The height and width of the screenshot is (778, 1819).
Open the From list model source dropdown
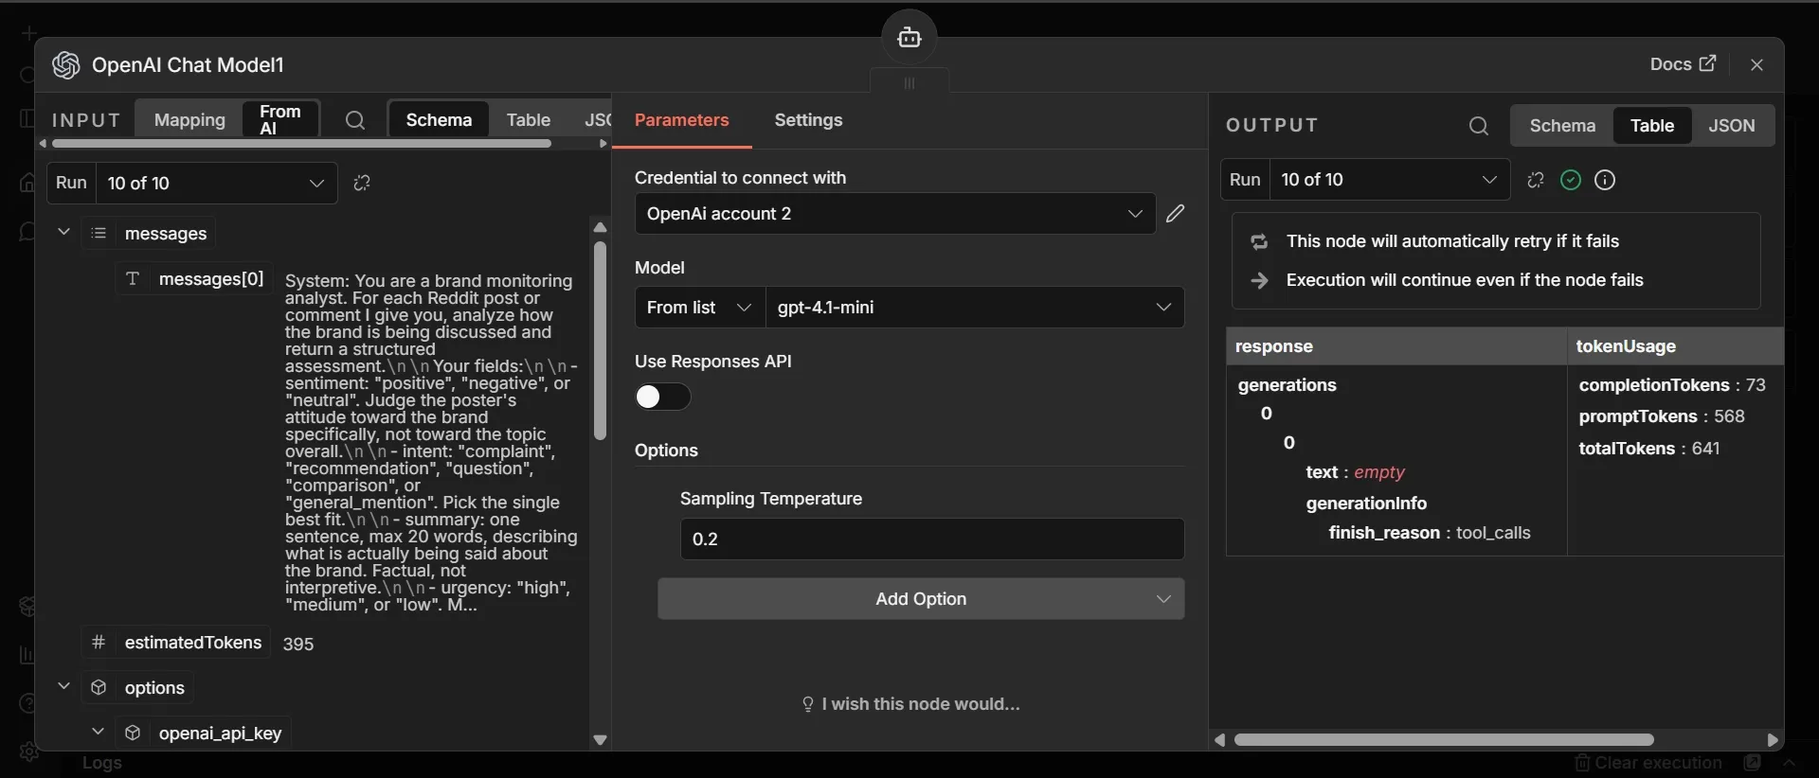[700, 308]
